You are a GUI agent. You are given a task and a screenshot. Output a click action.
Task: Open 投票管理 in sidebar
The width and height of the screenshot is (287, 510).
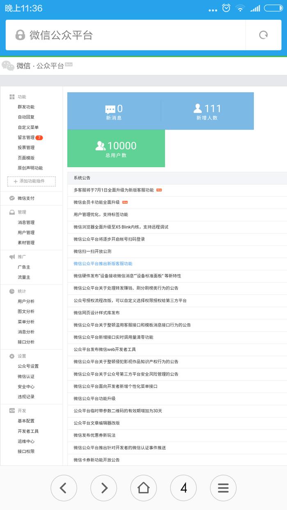(26, 147)
